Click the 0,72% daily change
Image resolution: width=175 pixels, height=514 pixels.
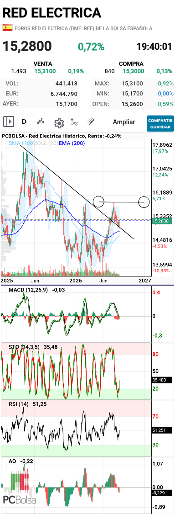pyautogui.click(x=91, y=47)
